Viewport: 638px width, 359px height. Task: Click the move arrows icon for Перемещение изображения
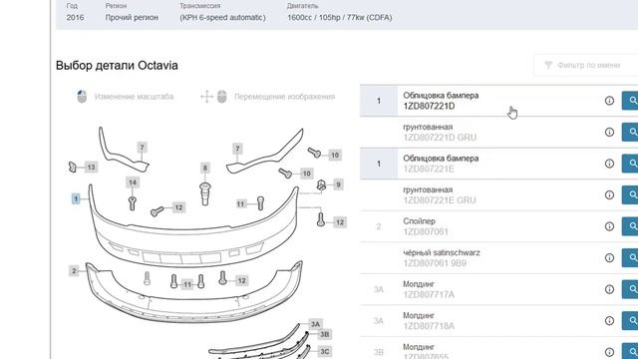[206, 97]
